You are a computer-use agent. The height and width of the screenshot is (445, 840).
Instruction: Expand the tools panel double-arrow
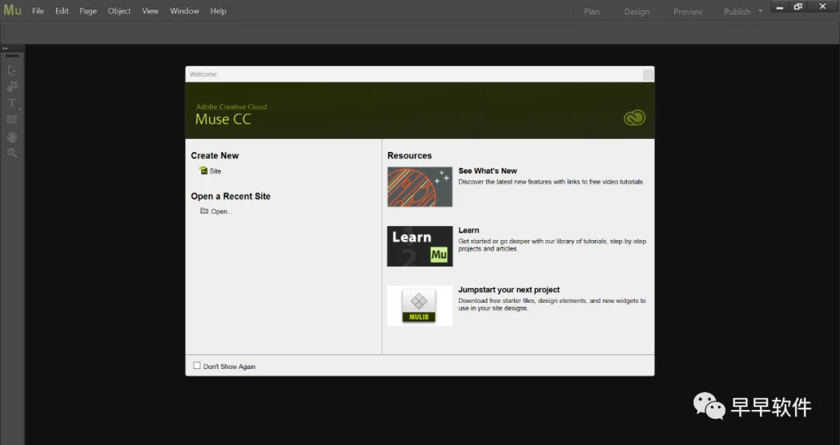[x=5, y=48]
